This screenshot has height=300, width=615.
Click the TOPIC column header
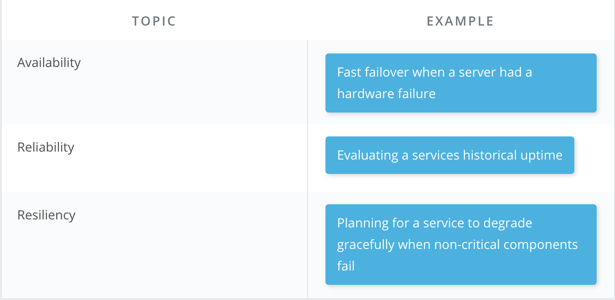pyautogui.click(x=154, y=21)
